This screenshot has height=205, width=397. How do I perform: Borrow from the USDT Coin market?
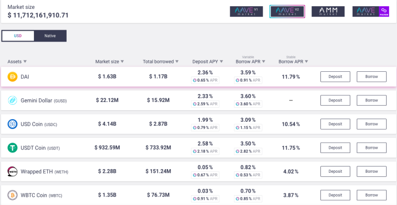371,148
